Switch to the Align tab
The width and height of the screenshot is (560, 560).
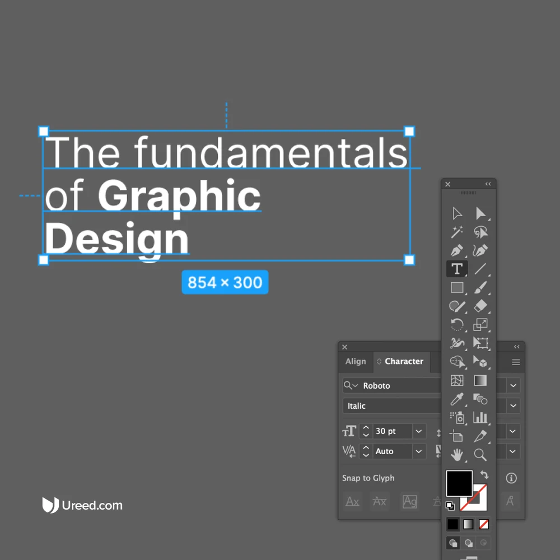click(356, 361)
